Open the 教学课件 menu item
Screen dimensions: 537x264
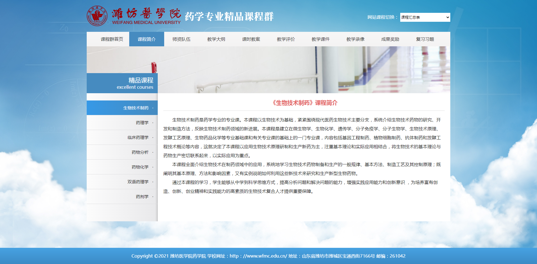(321, 39)
